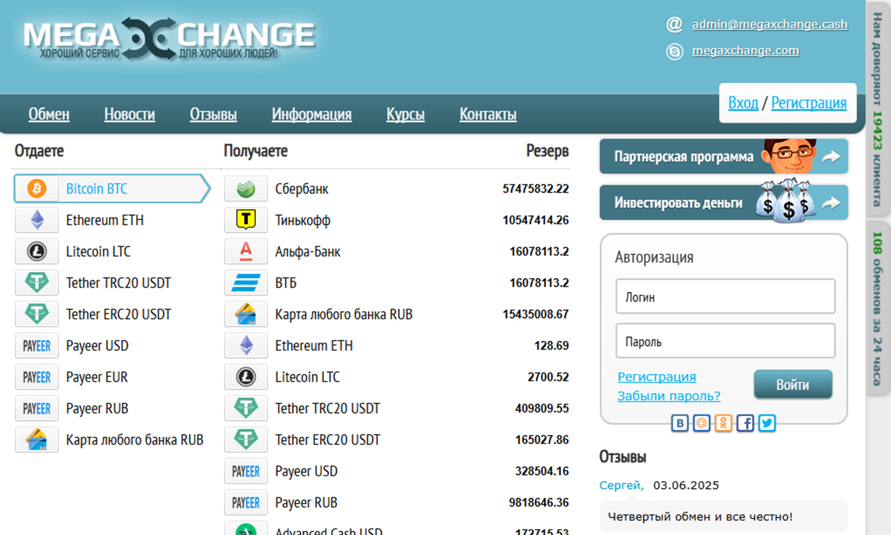Open the Контакты menu item
The height and width of the screenshot is (535, 891).
(488, 114)
